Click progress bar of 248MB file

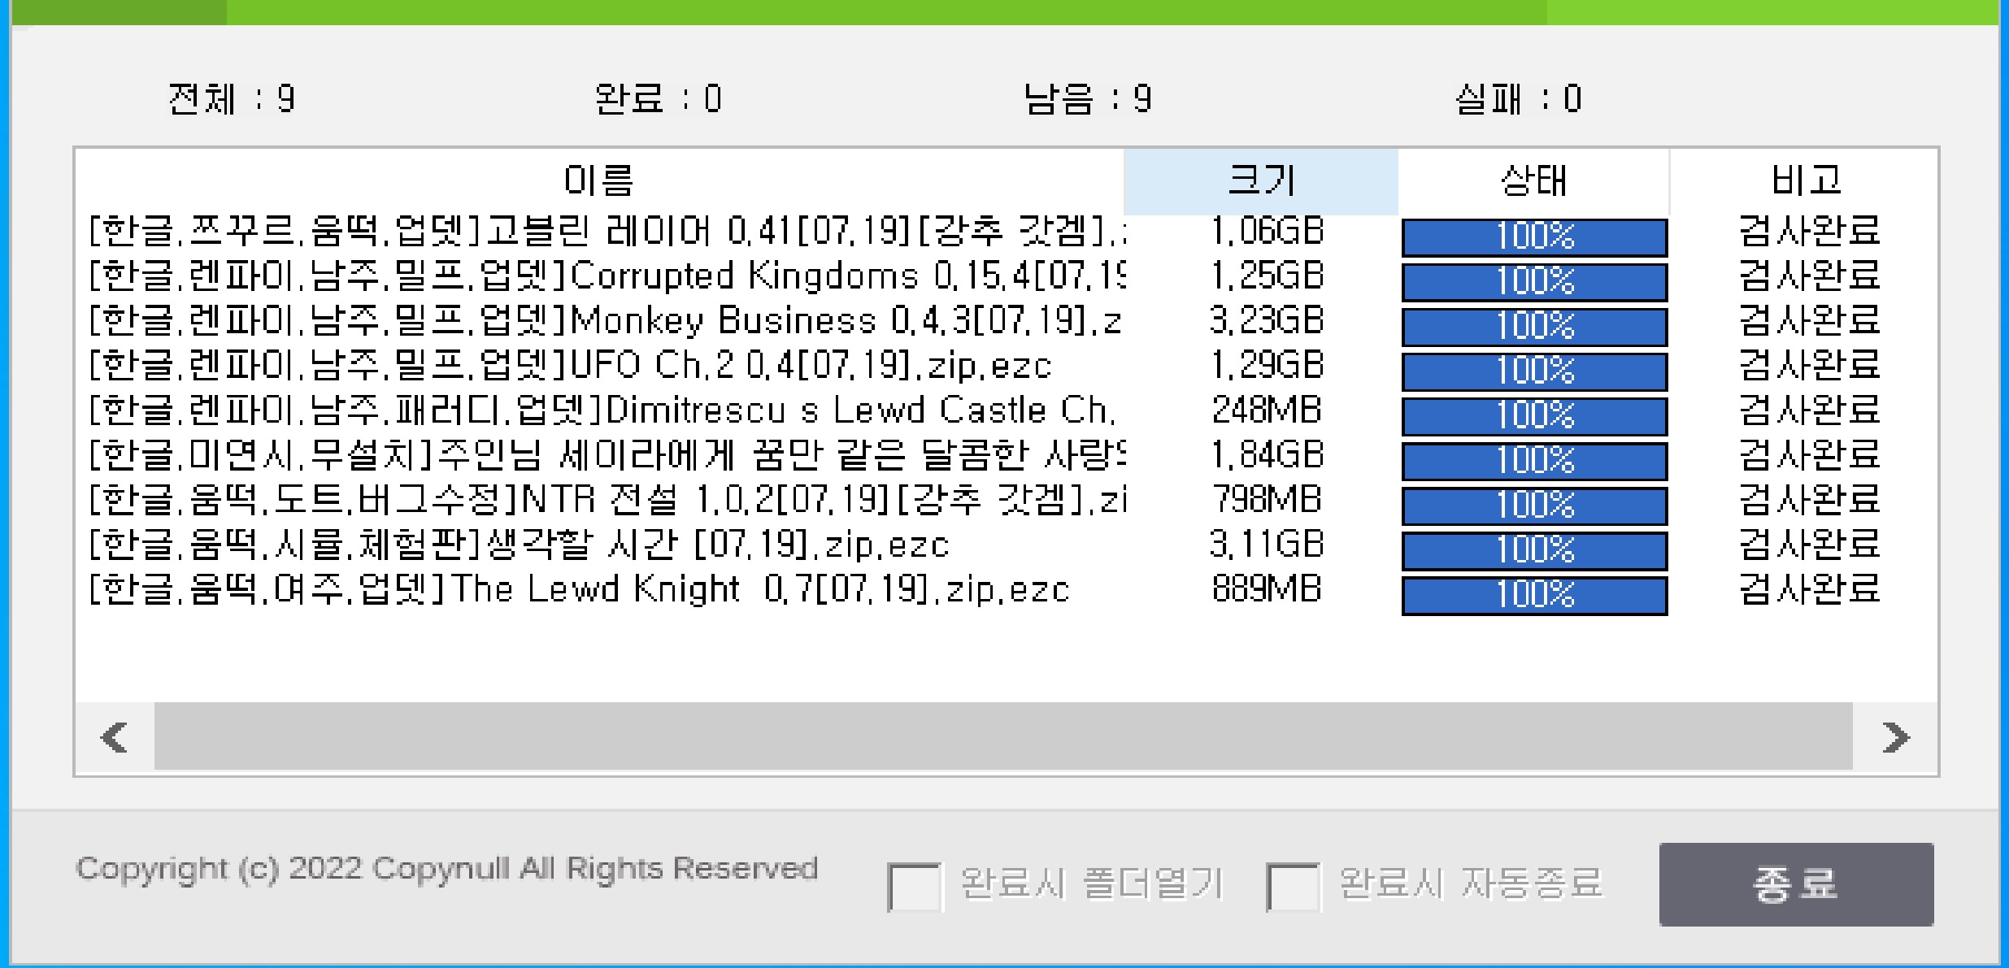click(1534, 416)
